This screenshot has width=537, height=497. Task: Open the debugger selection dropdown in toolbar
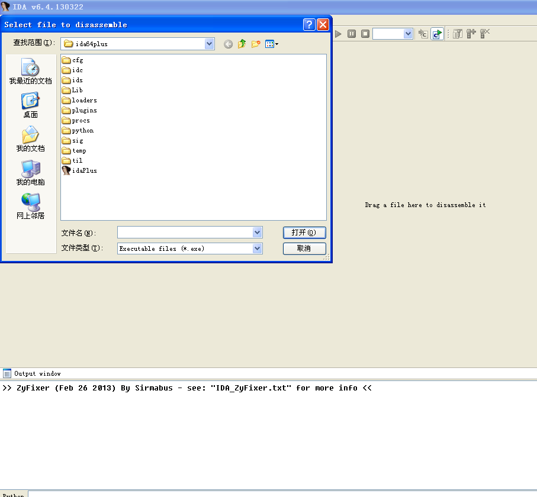pyautogui.click(x=408, y=34)
